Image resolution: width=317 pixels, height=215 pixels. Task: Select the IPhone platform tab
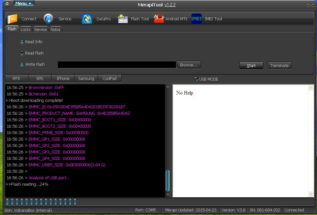click(63, 78)
